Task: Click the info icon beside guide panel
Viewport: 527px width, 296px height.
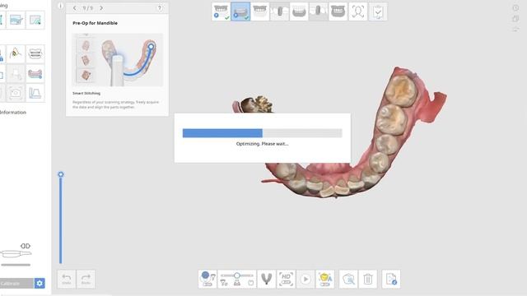Action: (x=60, y=6)
